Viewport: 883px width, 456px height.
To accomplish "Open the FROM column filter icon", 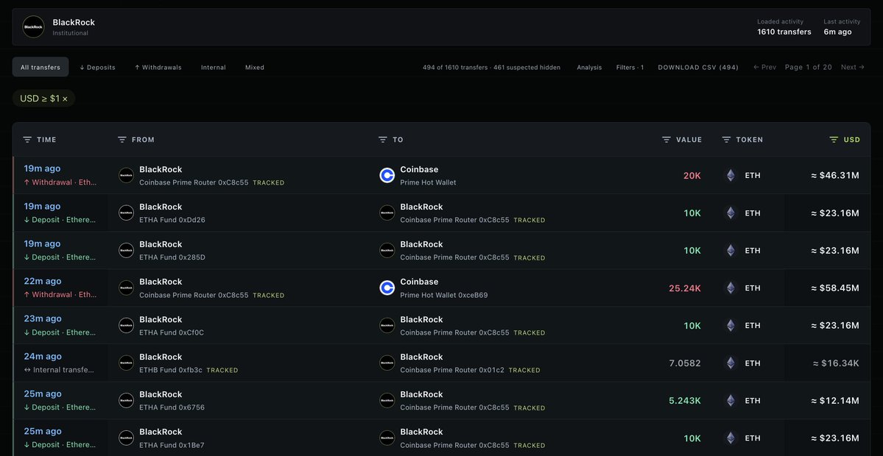I will click(x=122, y=140).
